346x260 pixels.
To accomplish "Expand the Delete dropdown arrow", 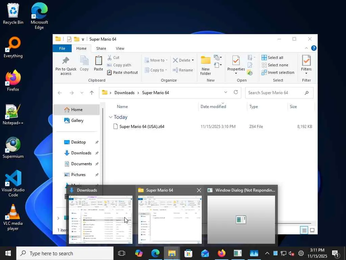I will 193,60.
